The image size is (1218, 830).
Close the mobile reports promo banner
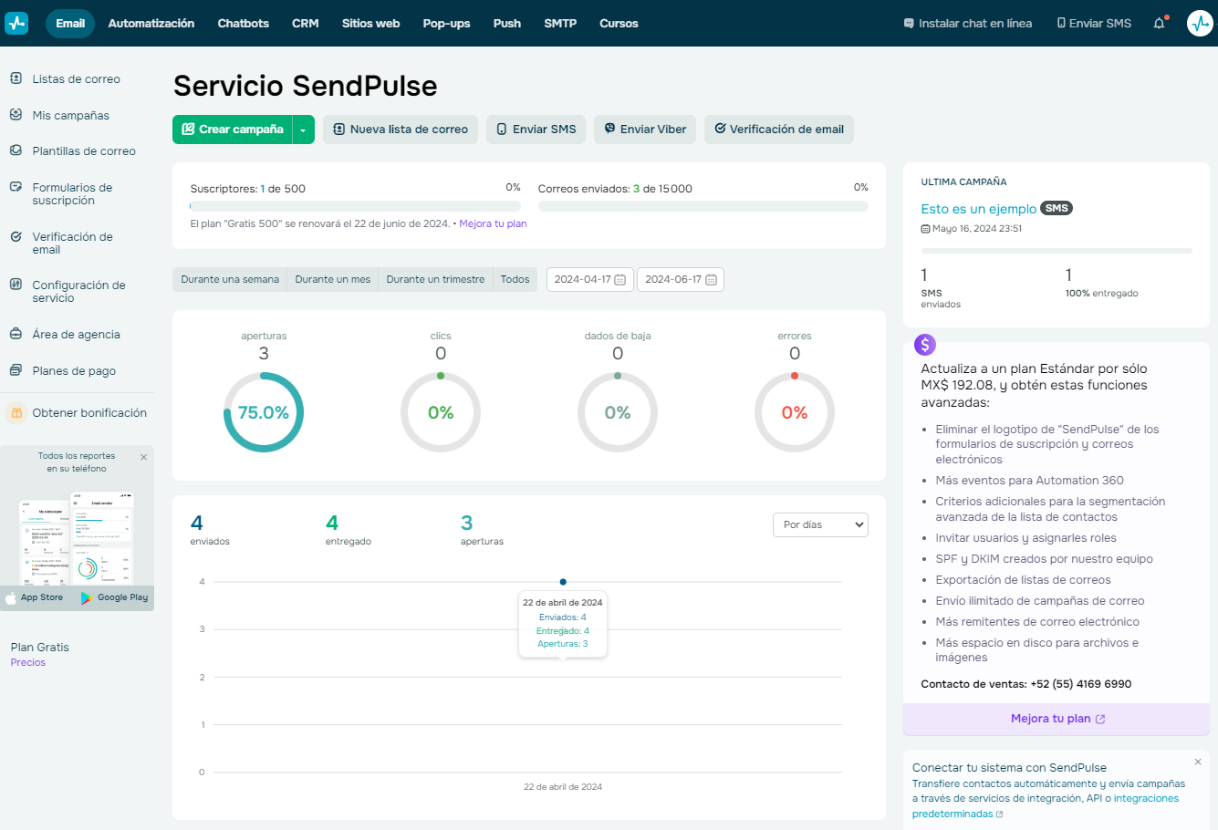coord(143,457)
